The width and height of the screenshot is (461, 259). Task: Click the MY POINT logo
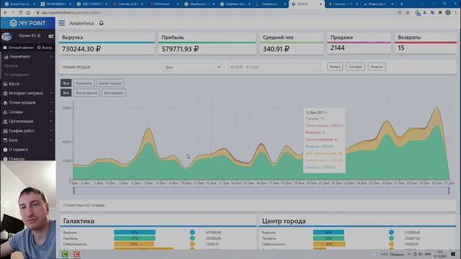27,23
